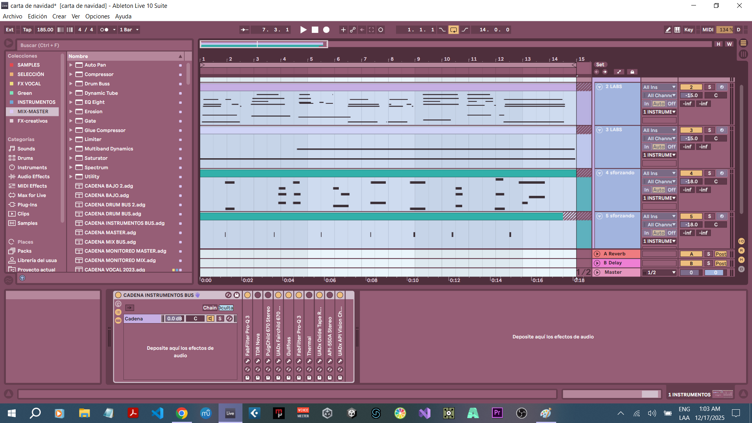Expand the Glue Compressor folder
752x423 pixels.
(71, 130)
